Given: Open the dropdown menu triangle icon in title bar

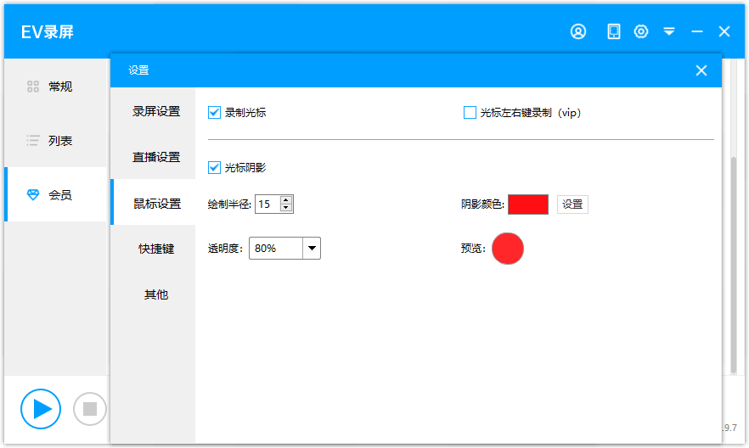Looking at the screenshot, I should coord(669,31).
